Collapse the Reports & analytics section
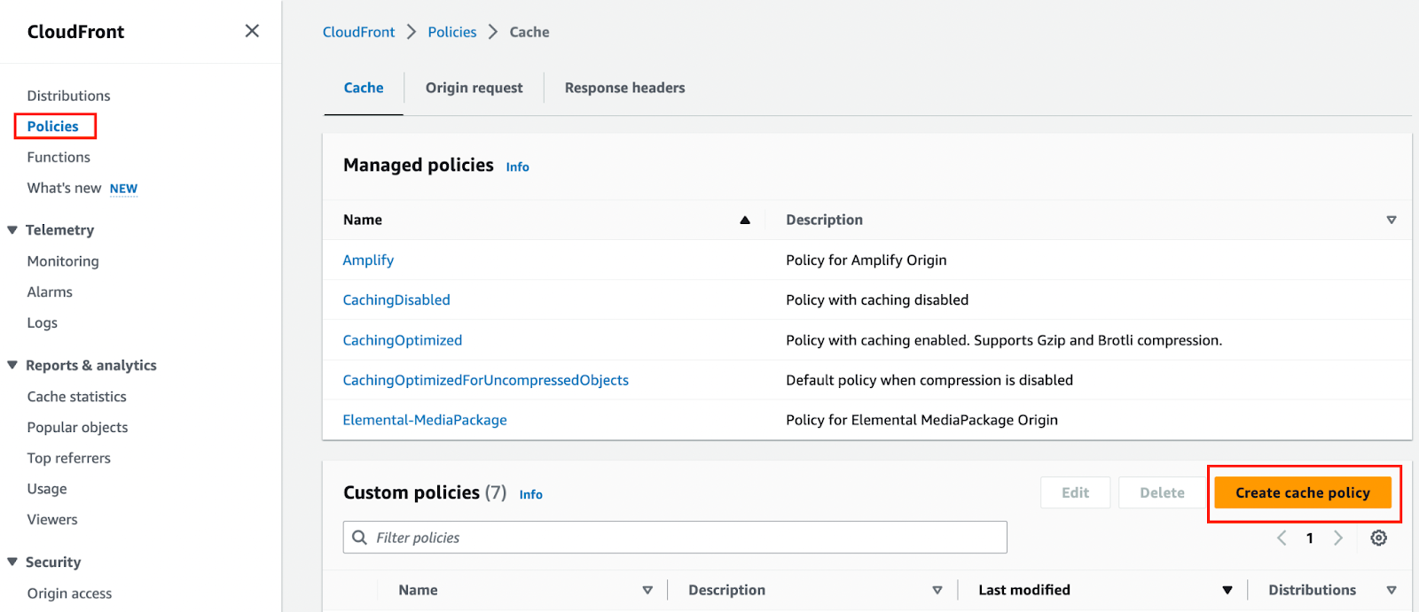Image resolution: width=1419 pixels, height=612 pixels. 12,365
